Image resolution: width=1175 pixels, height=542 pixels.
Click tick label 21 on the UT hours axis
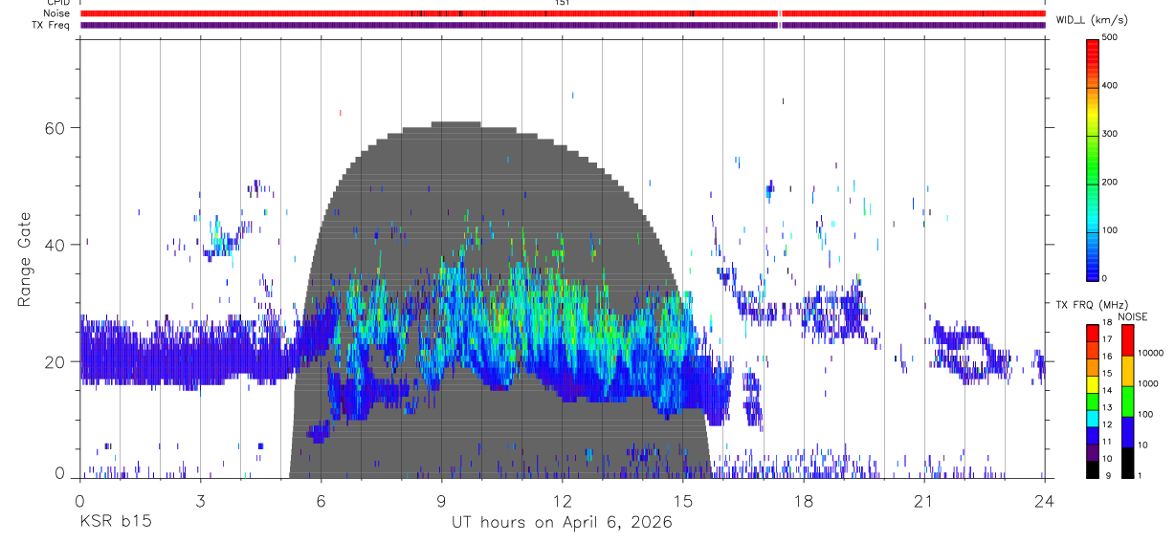(x=923, y=501)
